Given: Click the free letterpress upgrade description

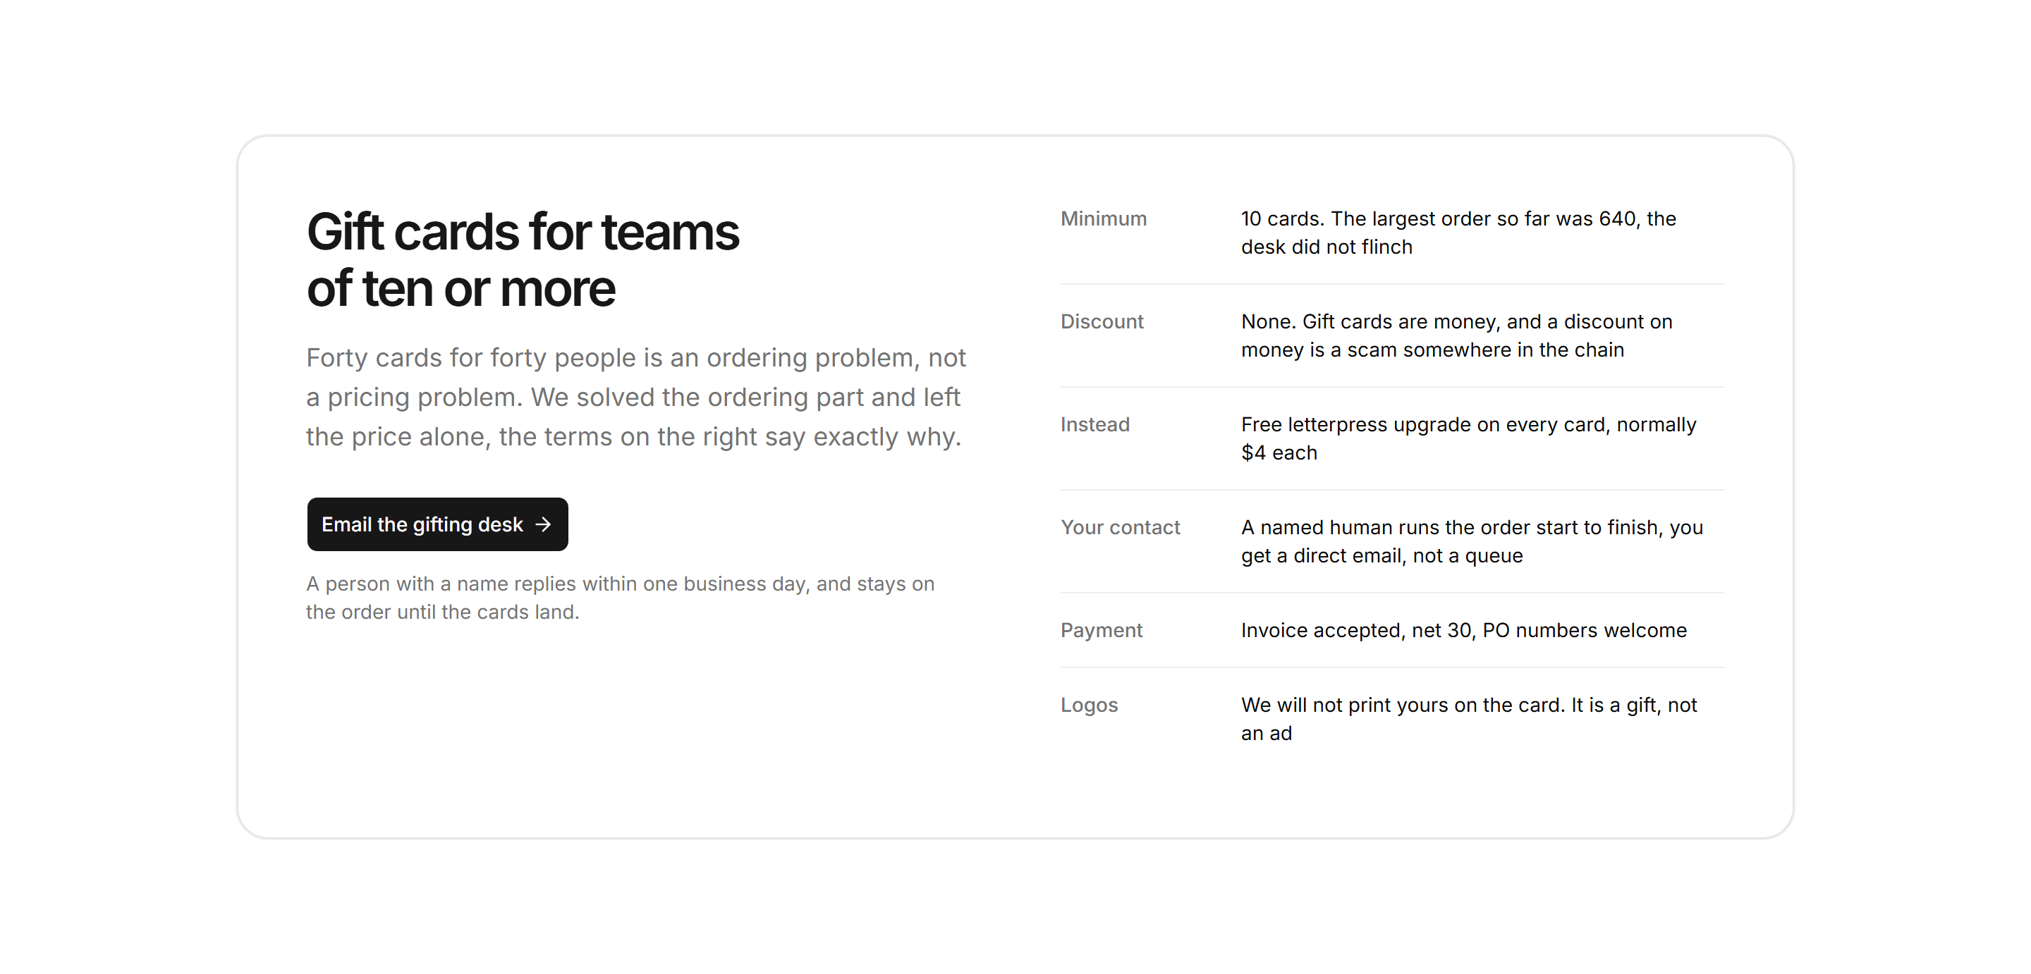Looking at the screenshot, I should click(1469, 438).
